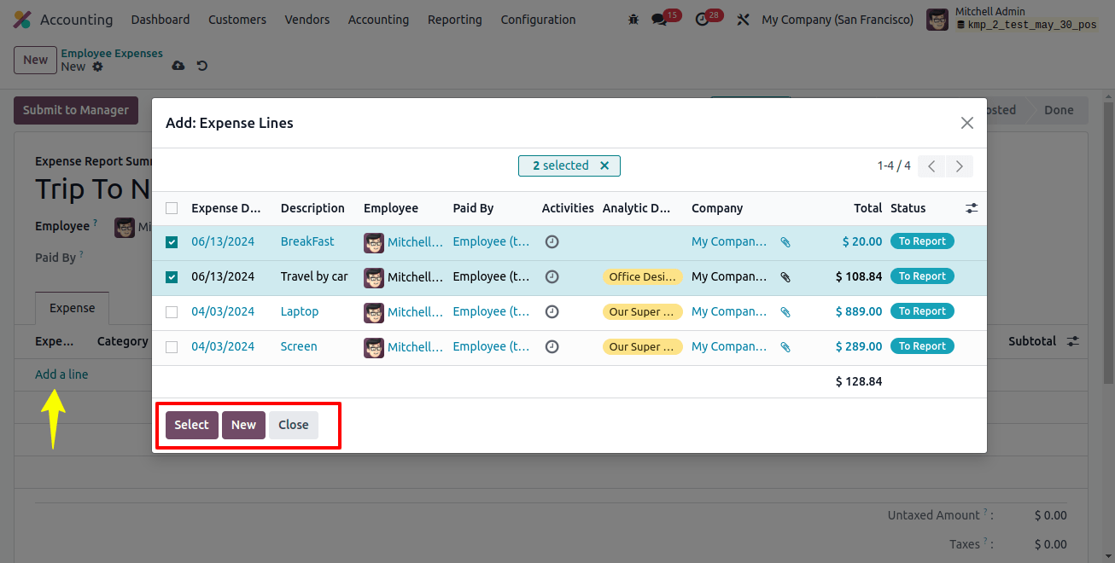Open the Reporting menu
This screenshot has height=563, width=1115.
[x=454, y=20]
